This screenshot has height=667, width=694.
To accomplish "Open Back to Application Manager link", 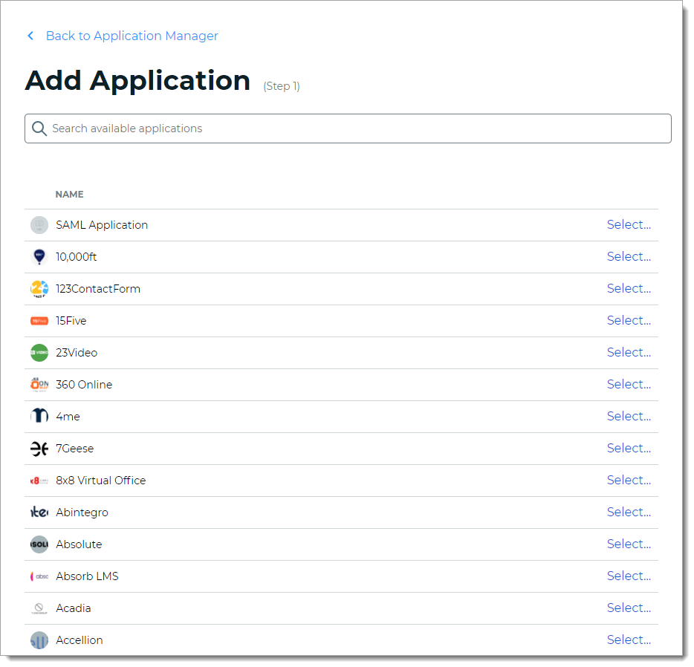I will pos(132,36).
